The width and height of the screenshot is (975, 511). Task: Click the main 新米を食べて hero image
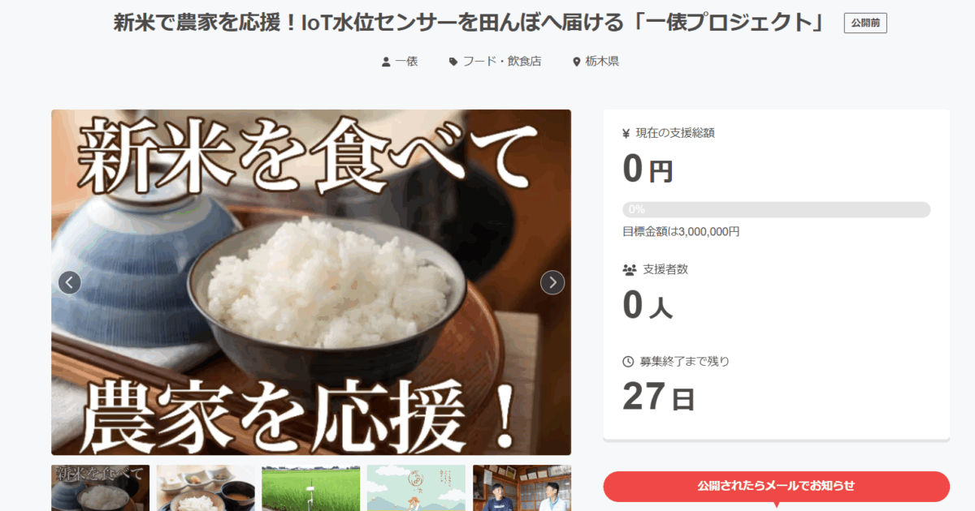tap(311, 282)
